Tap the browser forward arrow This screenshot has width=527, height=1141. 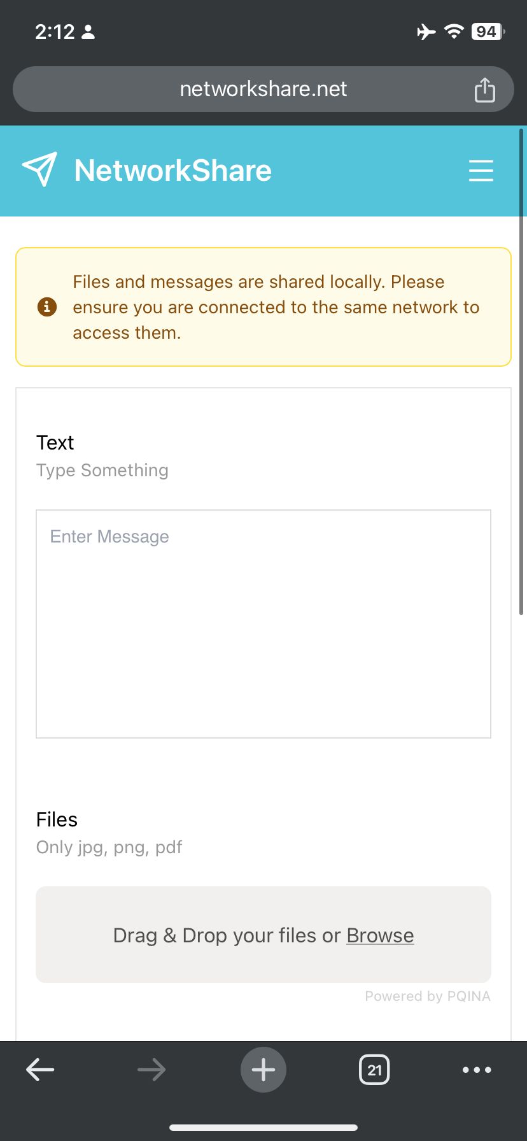pos(151,1070)
